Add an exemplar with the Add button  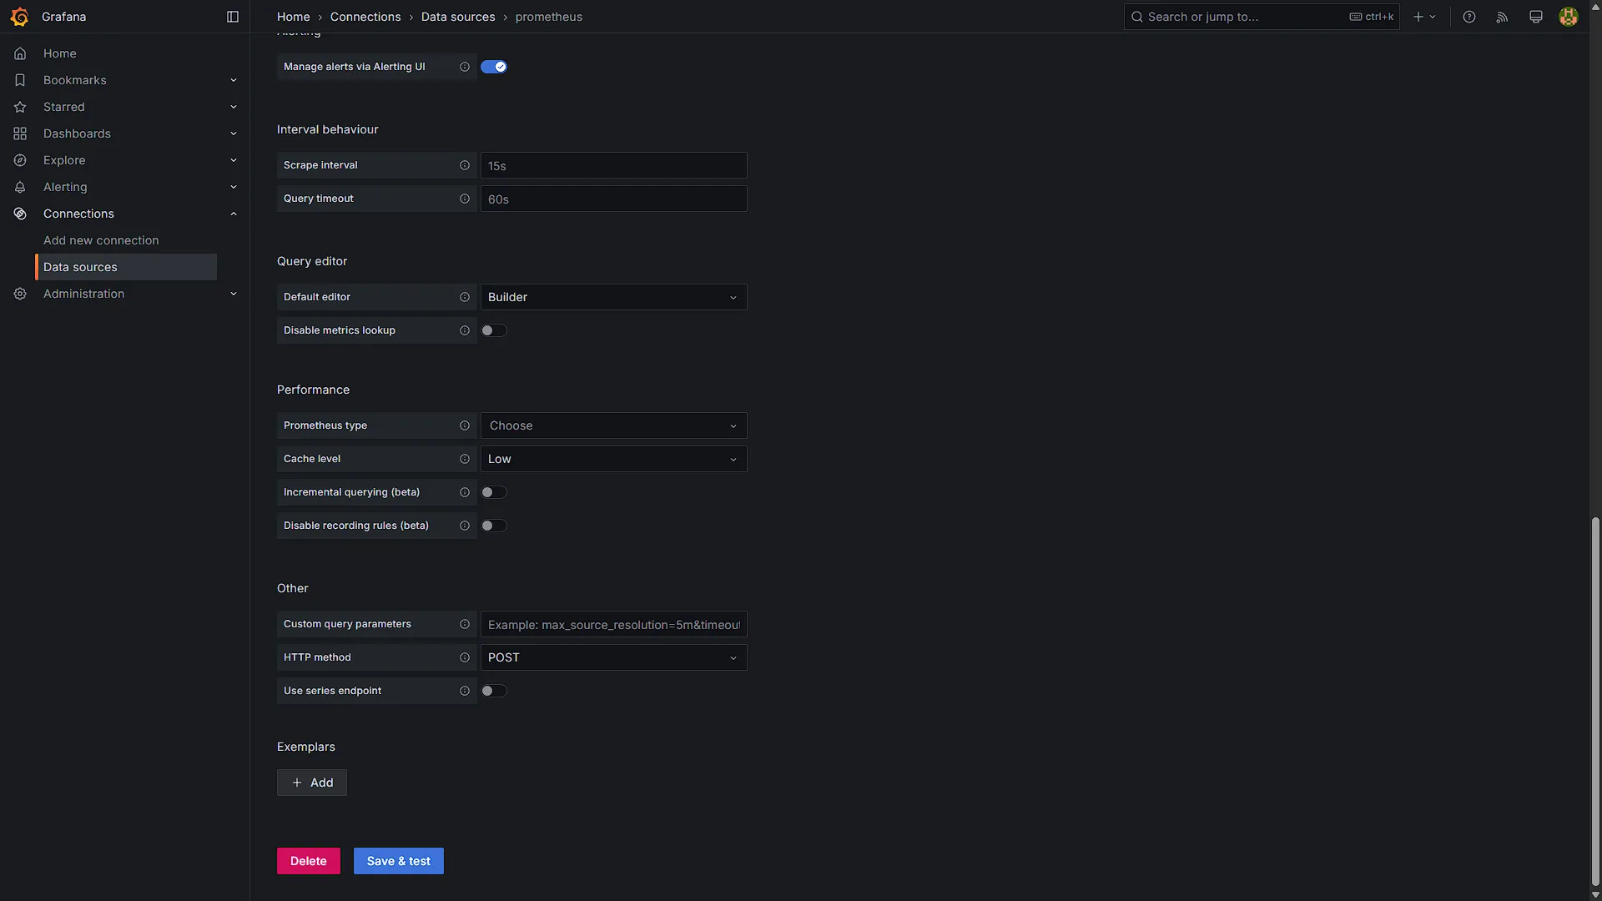click(x=312, y=783)
